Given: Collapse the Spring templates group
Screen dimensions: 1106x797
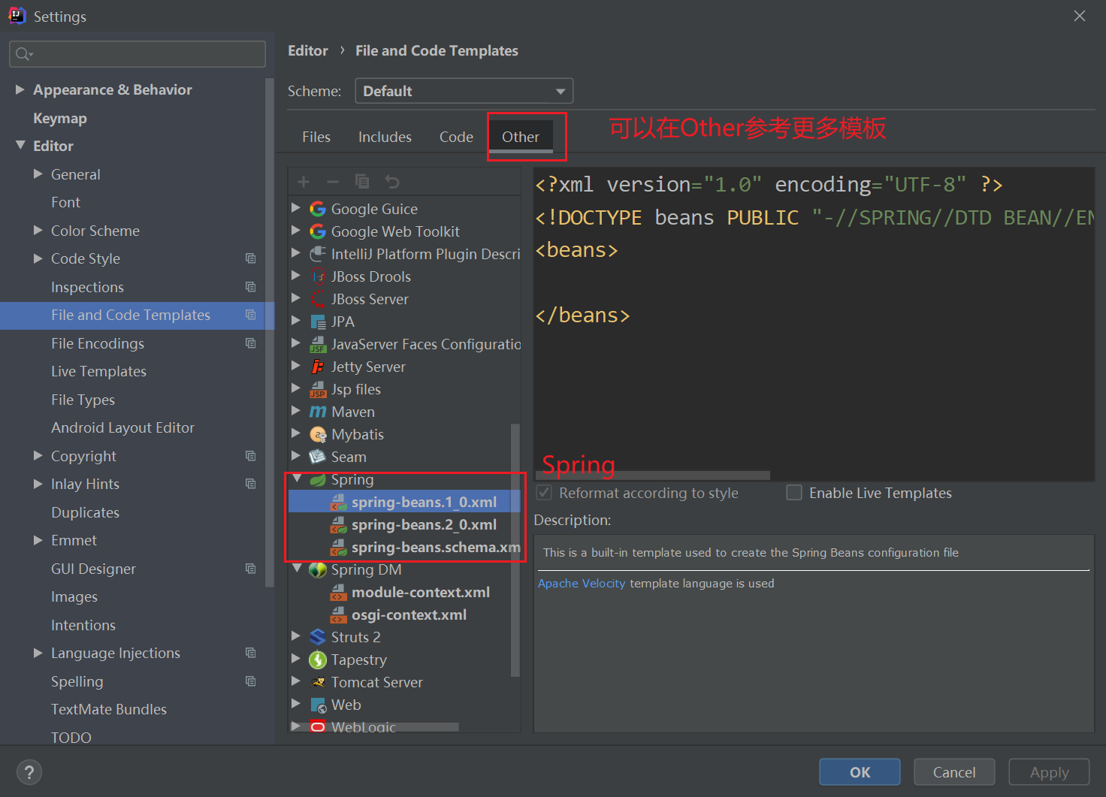Looking at the screenshot, I should (298, 479).
